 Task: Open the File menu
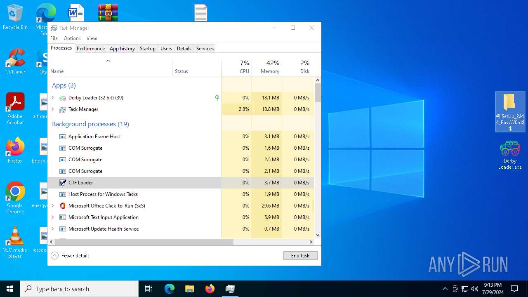[x=54, y=38]
